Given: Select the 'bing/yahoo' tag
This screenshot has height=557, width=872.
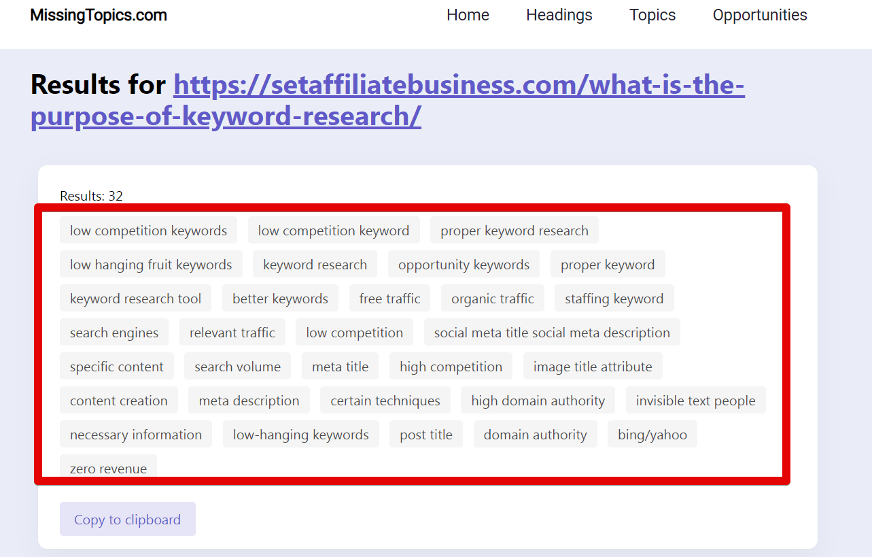Looking at the screenshot, I should [x=652, y=435].
